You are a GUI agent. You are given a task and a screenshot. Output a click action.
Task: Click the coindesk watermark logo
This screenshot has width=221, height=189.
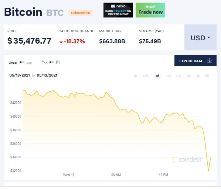click(187, 159)
